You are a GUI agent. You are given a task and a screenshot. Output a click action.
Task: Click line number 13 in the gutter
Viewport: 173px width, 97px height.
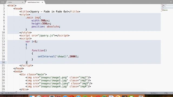point(3,41)
